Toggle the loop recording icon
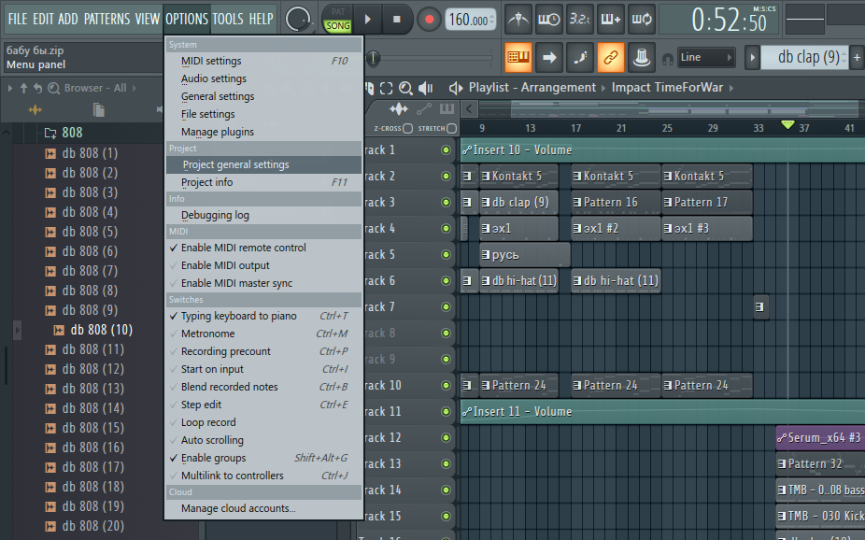This screenshot has height=540, width=865. [642, 20]
